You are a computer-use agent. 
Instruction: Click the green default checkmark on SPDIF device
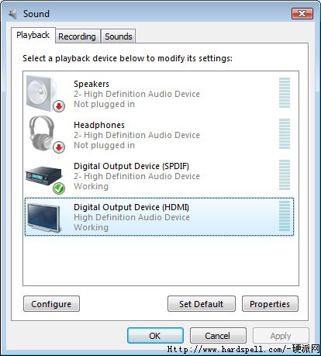pos(59,188)
